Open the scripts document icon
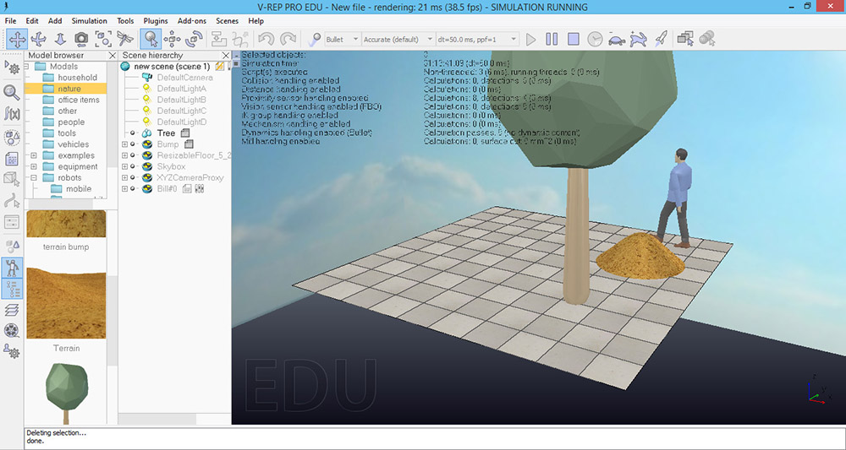The width and height of the screenshot is (846, 450). coord(12,160)
